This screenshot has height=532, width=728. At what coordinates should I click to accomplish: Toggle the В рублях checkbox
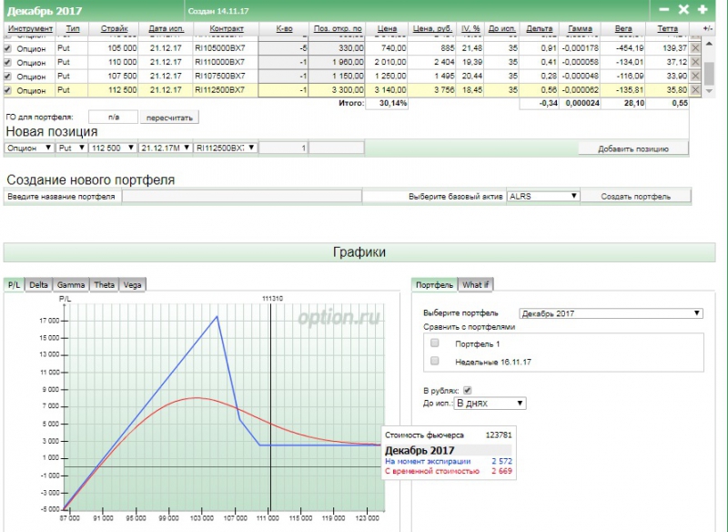468,390
